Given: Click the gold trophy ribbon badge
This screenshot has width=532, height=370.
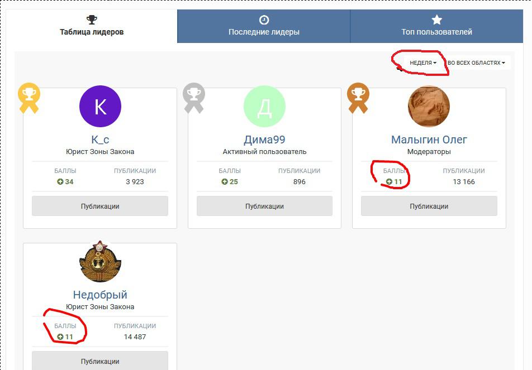Looking at the screenshot, I should [x=29, y=98].
